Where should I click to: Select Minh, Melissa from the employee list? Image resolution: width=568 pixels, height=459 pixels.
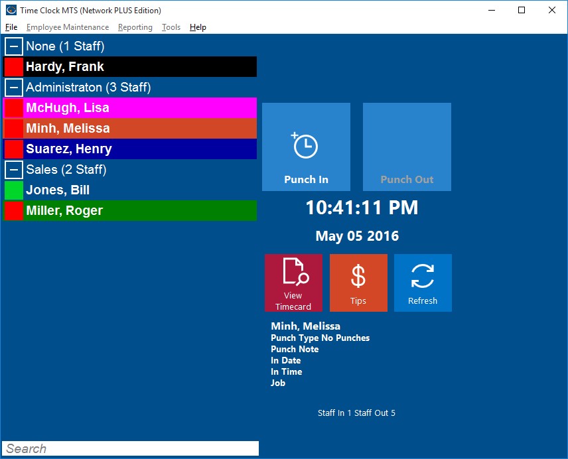click(x=133, y=128)
